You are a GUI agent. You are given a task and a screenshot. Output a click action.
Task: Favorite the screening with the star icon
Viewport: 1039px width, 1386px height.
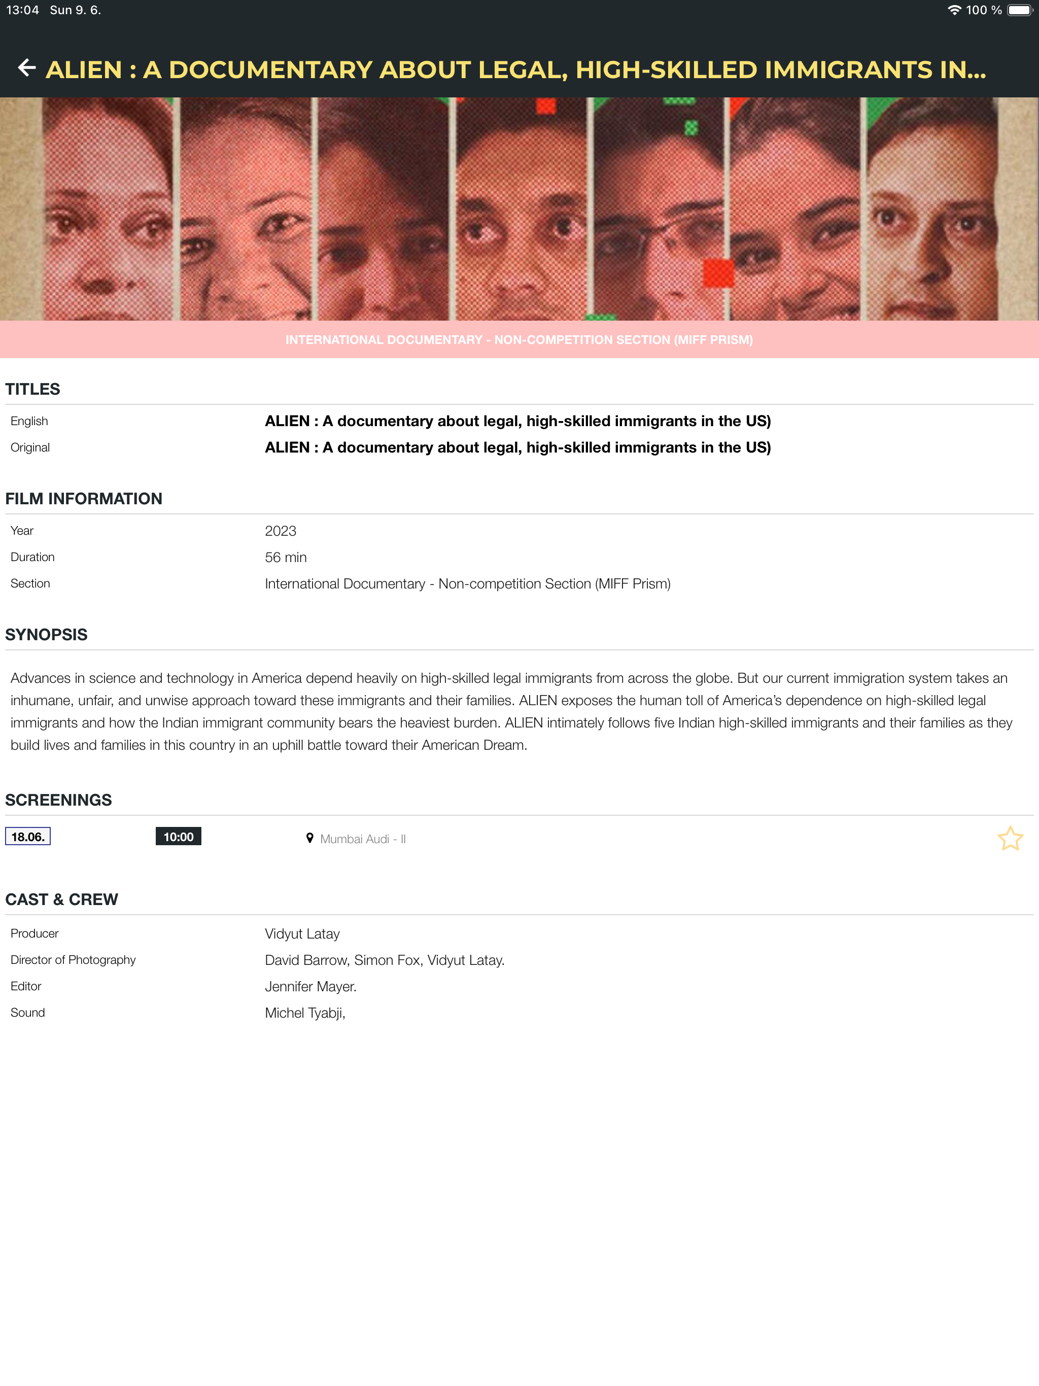tap(1010, 839)
